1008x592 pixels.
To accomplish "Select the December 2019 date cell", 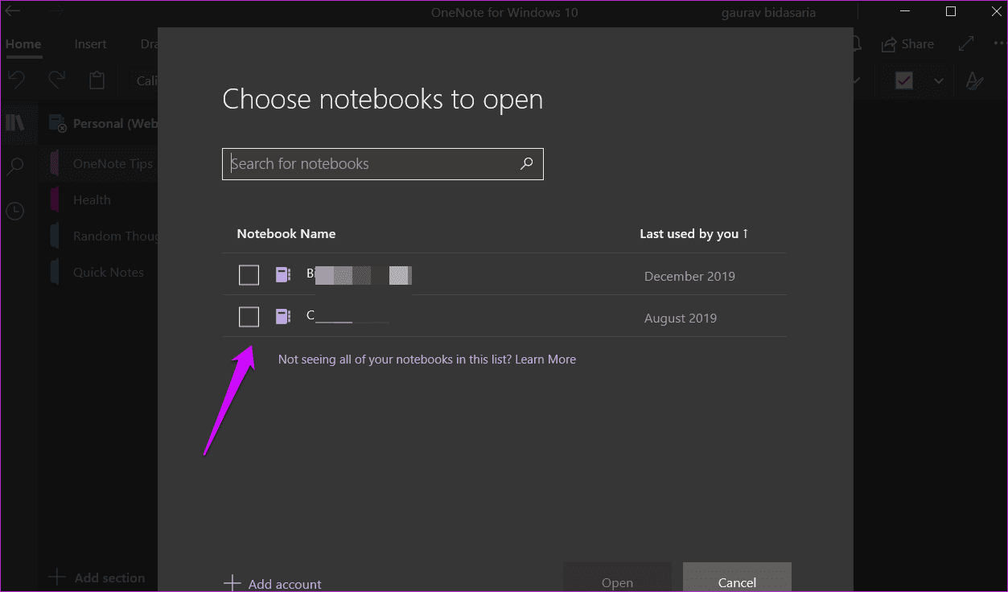I will (x=689, y=276).
